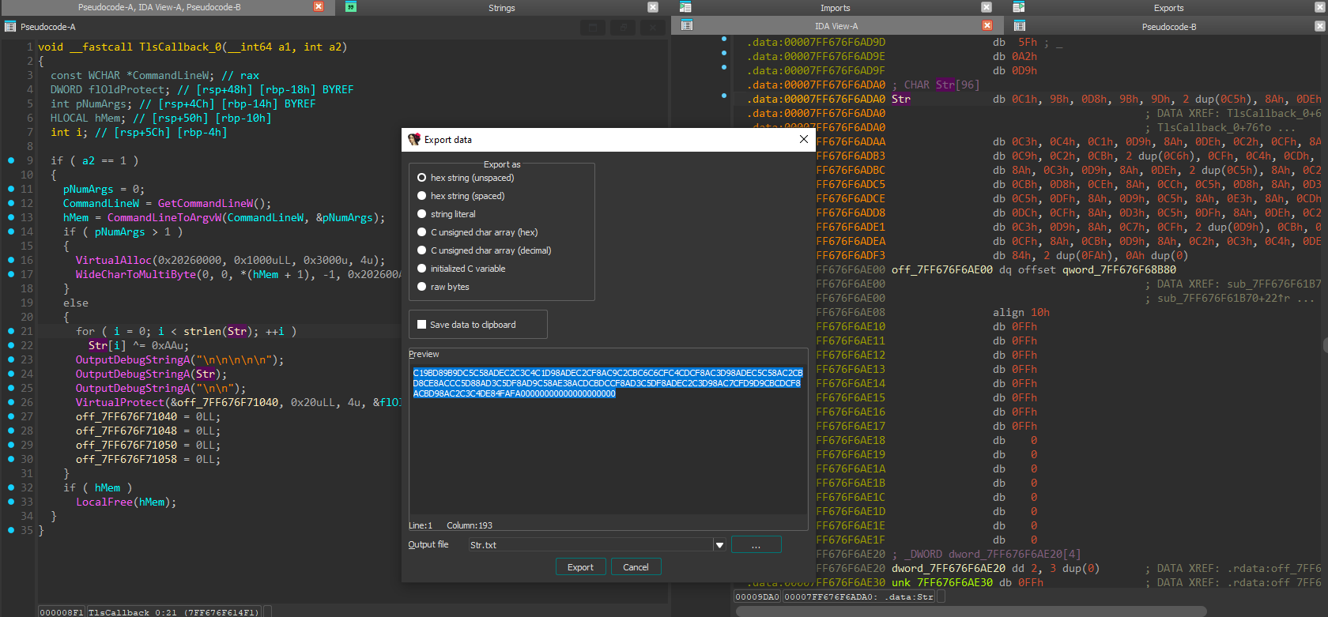Screen dimensions: 1328x617
Task: Click the Cancel button in dialog
Action: point(636,567)
